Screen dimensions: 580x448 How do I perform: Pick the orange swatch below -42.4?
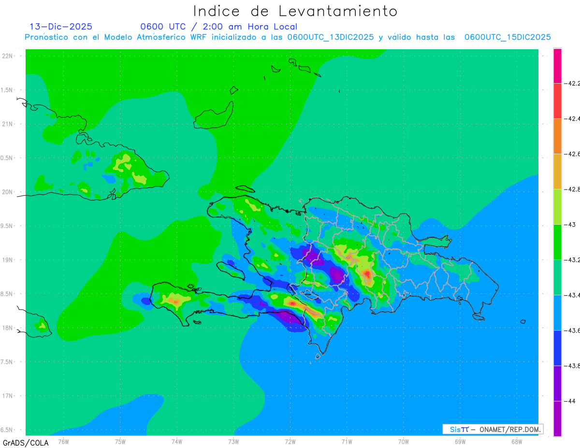(x=557, y=136)
